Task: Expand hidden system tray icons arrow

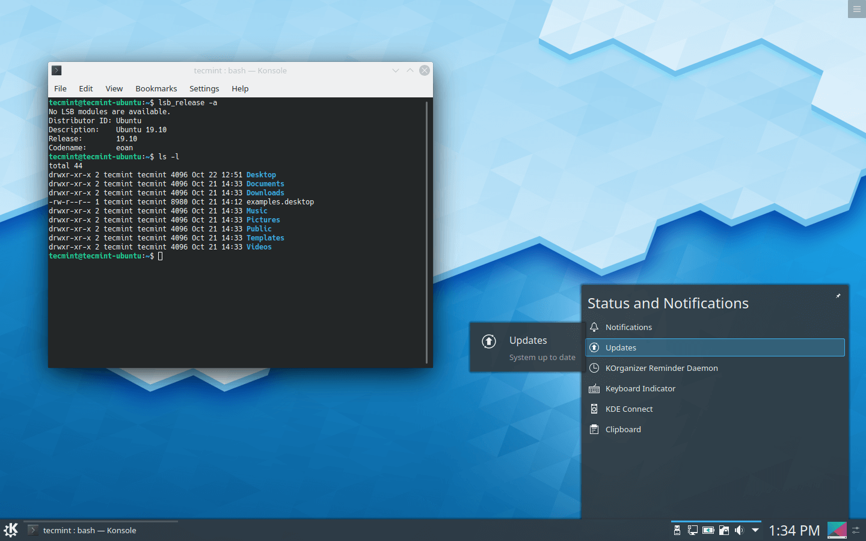Action: (x=755, y=530)
